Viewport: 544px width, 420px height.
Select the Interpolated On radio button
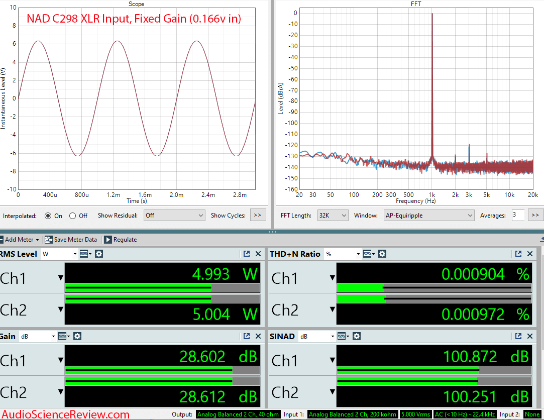point(48,216)
